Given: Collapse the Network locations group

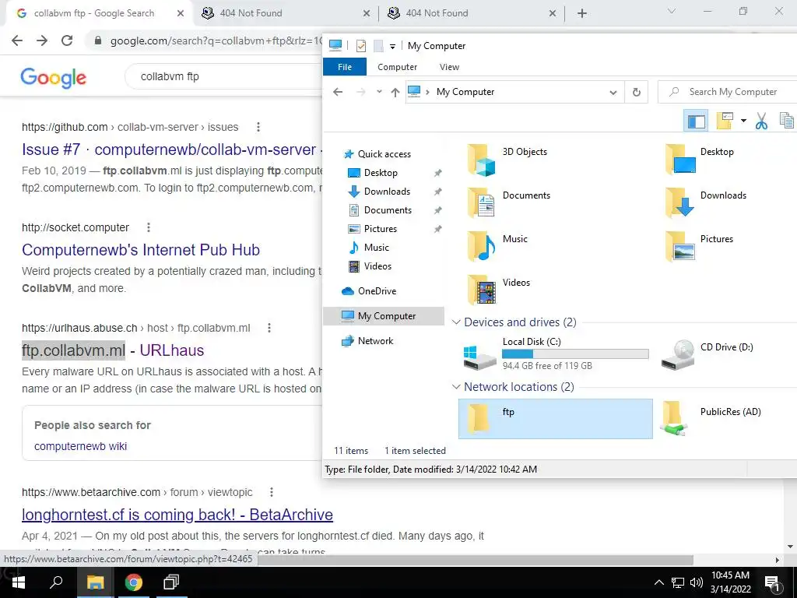Looking at the screenshot, I should tap(456, 387).
